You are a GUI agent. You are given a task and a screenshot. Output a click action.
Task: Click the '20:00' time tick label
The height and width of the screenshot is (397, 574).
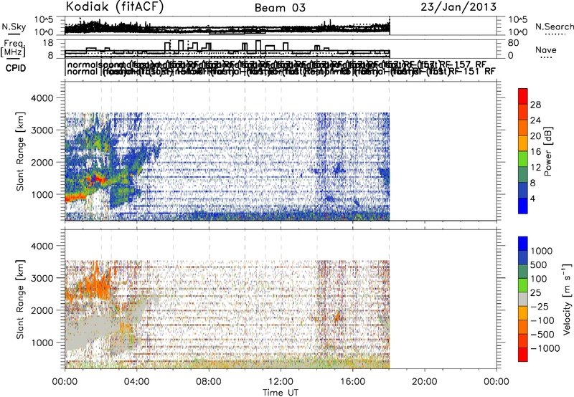click(425, 382)
